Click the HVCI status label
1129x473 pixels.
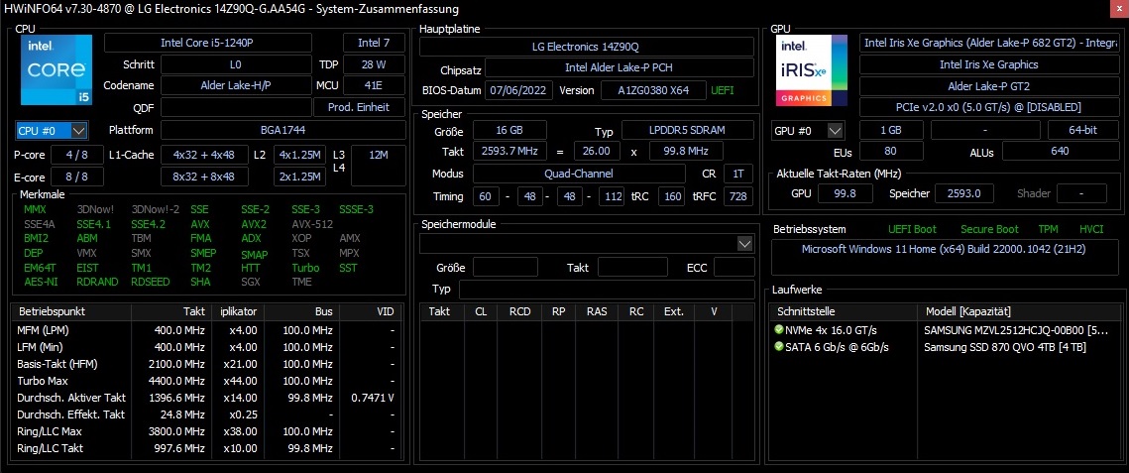(x=1090, y=229)
